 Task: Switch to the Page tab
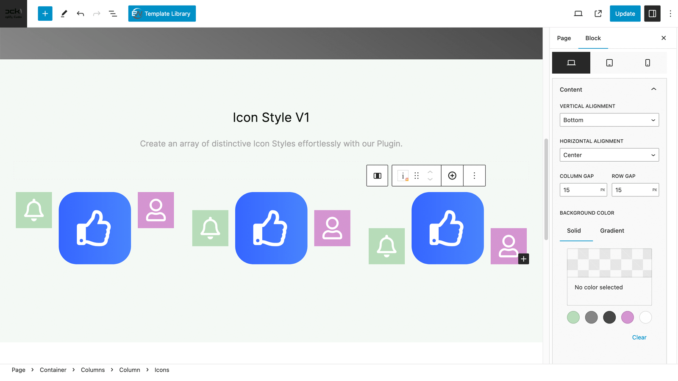[x=564, y=38]
